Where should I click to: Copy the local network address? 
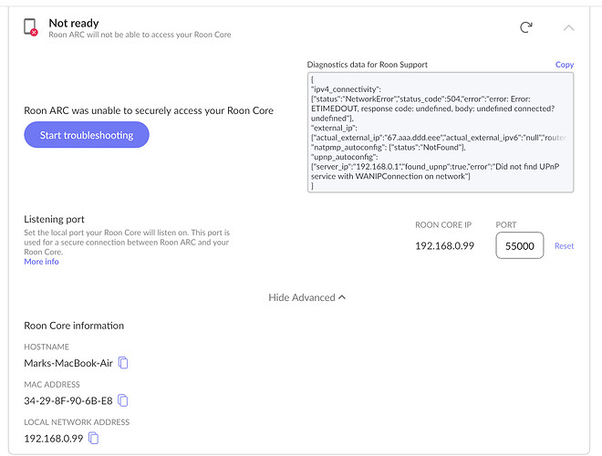click(93, 439)
